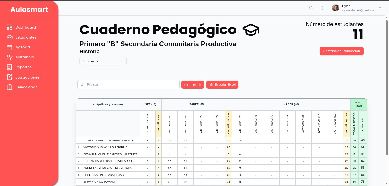389x186 pixels.
Task: Go to Asistencia via its sidebar icon
Action: pyautogui.click(x=9, y=57)
